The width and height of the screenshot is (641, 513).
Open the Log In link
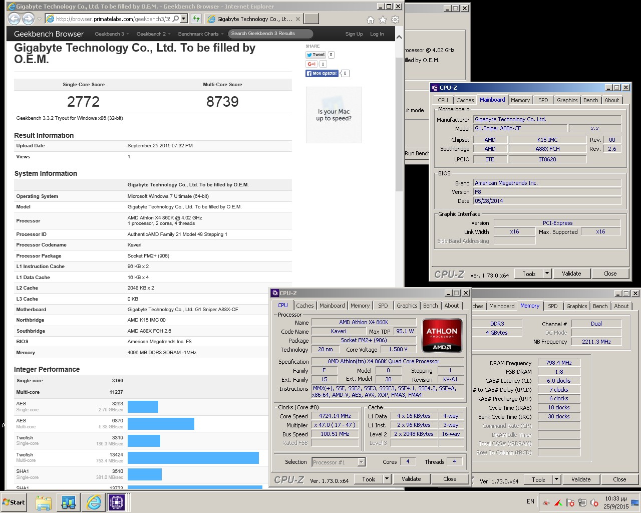tap(377, 34)
